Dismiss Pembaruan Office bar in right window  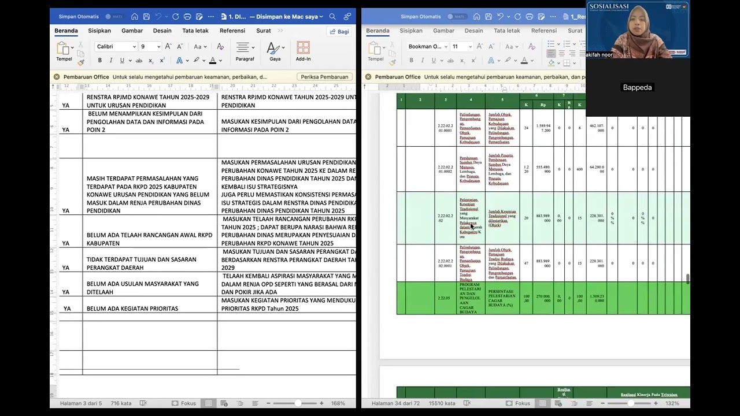[368, 77]
